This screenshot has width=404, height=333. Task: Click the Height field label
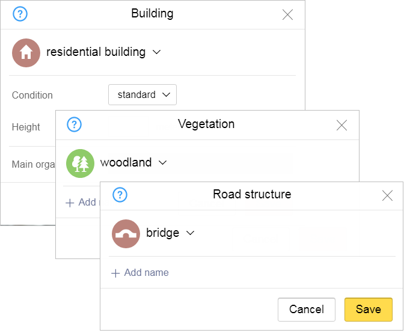[x=26, y=127]
